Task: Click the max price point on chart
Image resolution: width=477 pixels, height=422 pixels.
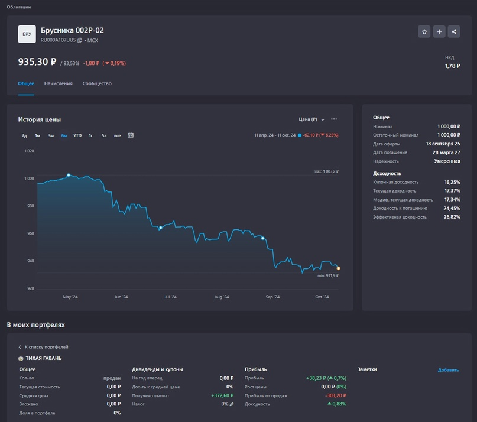Action: (x=69, y=175)
